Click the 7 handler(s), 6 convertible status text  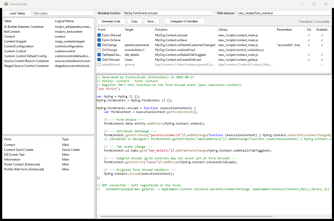tap(314, 22)
